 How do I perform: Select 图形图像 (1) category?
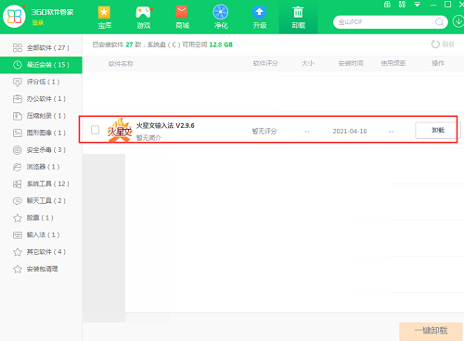tap(41, 133)
